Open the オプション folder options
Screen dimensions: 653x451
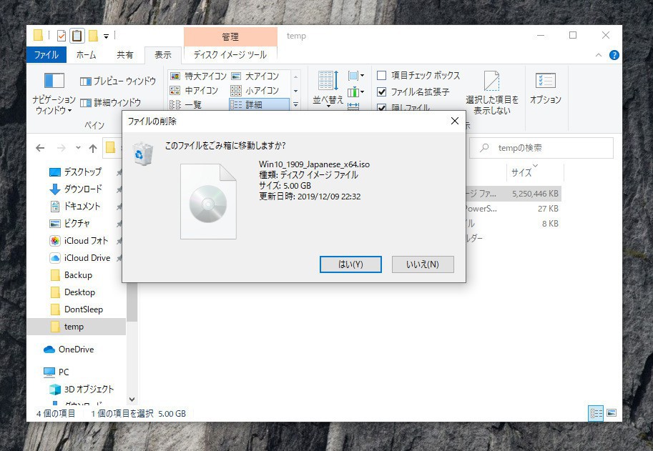[545, 89]
